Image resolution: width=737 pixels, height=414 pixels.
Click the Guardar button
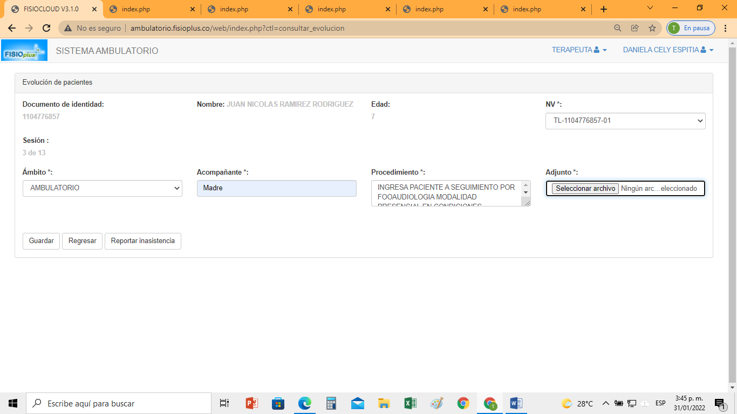coord(41,241)
